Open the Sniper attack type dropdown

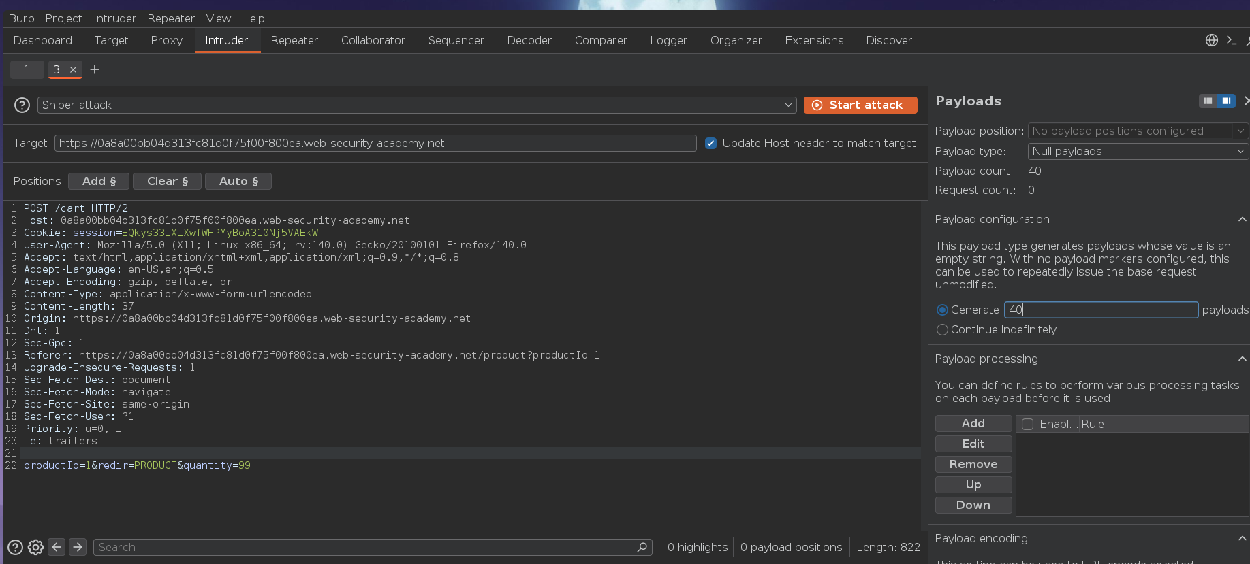[x=416, y=105]
